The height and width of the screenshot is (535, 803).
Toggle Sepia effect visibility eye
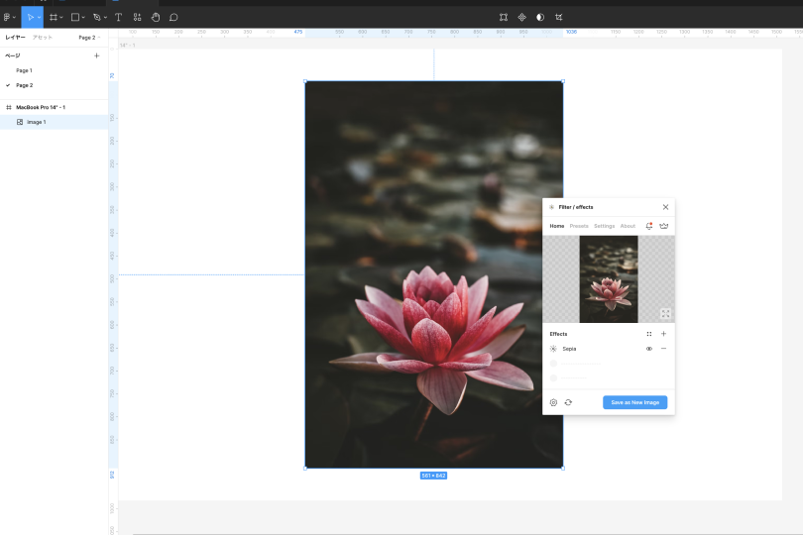[x=649, y=349]
